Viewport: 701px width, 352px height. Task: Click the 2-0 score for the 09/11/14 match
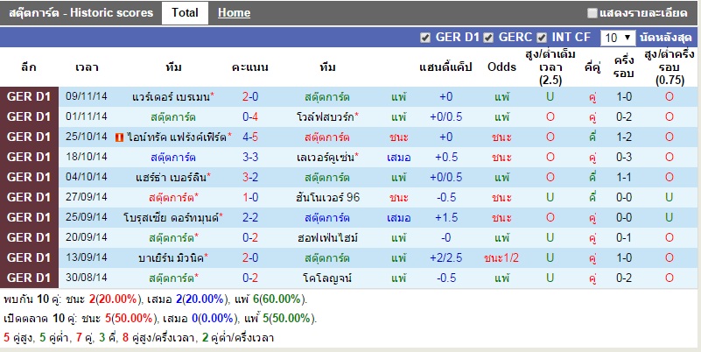click(249, 96)
